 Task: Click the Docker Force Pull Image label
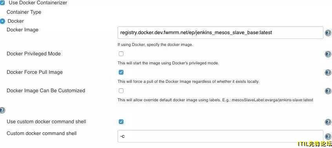point(35,72)
